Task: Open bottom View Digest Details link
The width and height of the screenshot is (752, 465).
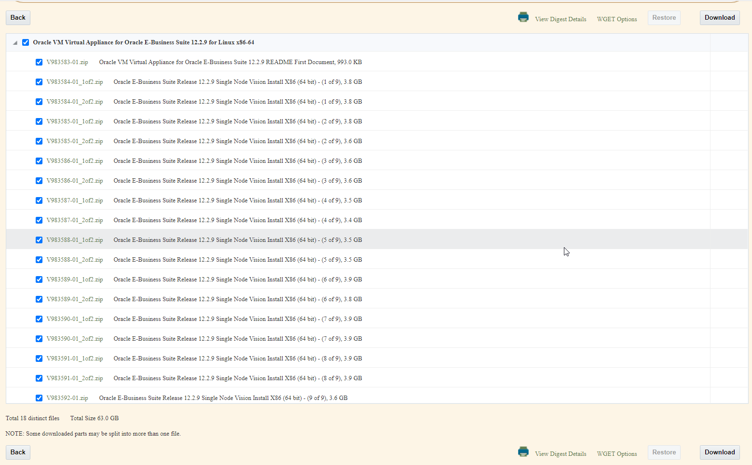Action: [561, 454]
